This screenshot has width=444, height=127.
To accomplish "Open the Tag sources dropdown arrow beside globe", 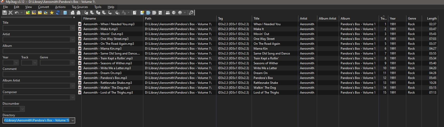I will tap(185, 13).
